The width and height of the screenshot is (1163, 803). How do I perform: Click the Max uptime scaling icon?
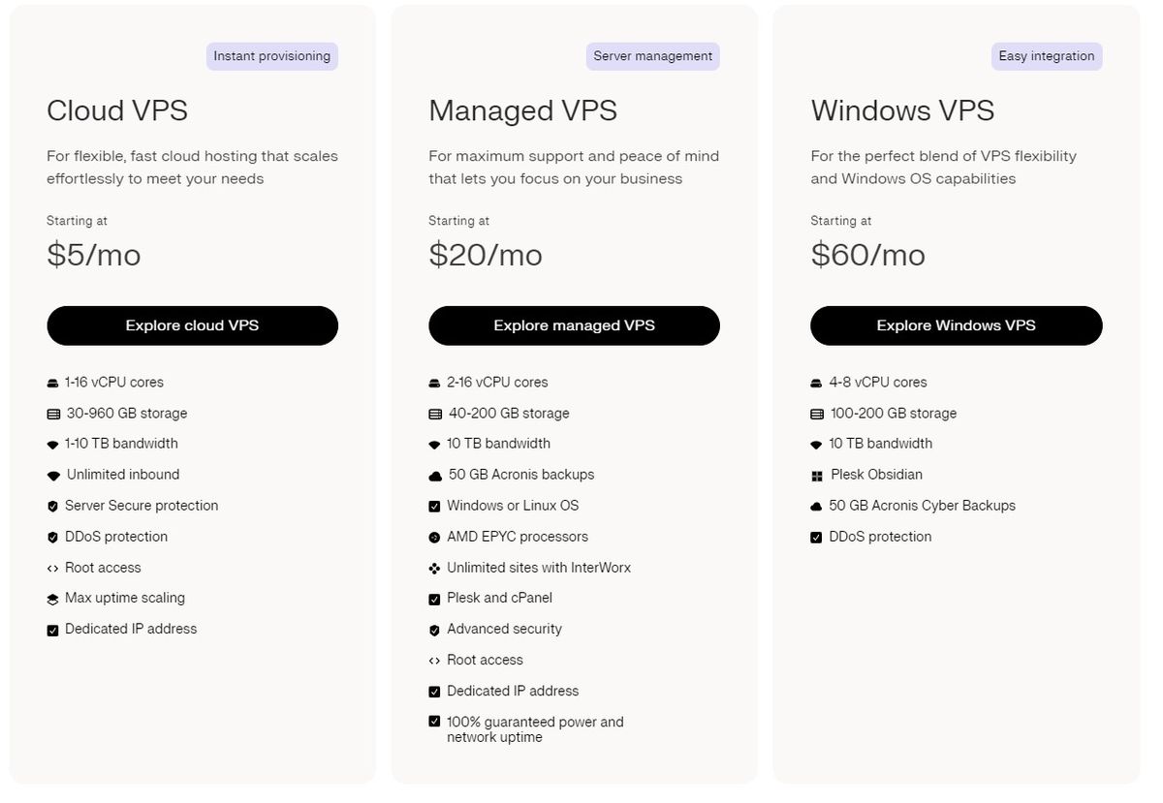click(x=52, y=598)
